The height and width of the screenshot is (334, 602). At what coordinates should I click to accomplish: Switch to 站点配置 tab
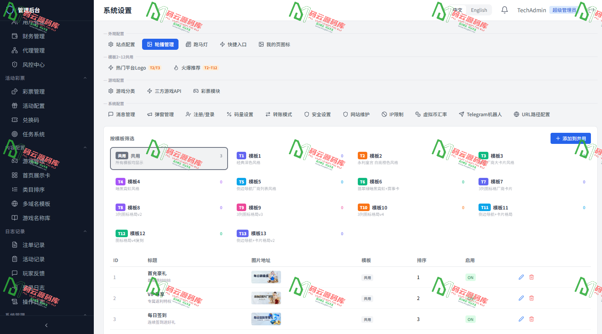point(122,44)
